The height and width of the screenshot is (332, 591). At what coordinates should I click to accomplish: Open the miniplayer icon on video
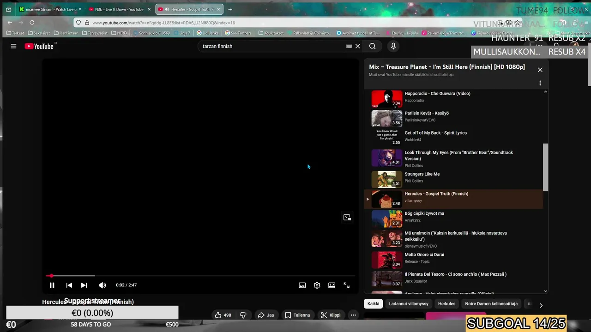pos(347,217)
